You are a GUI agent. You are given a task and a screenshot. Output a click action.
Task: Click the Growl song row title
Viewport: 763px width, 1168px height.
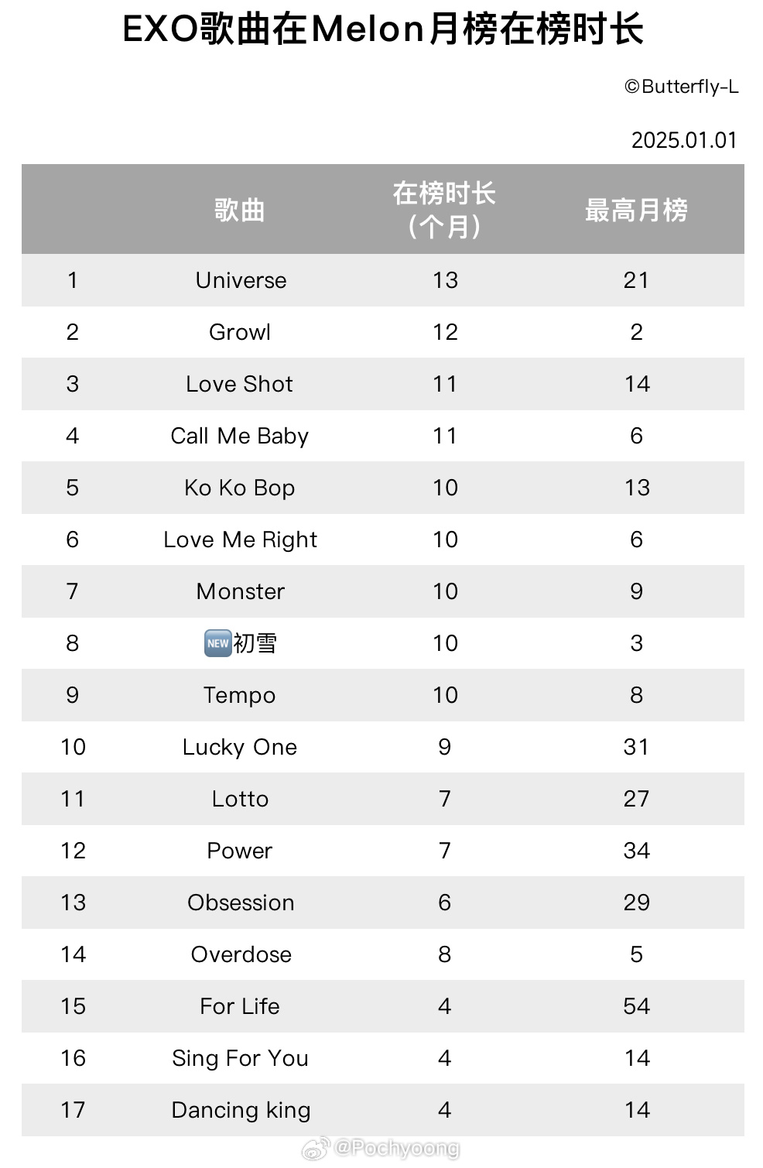[240, 332]
